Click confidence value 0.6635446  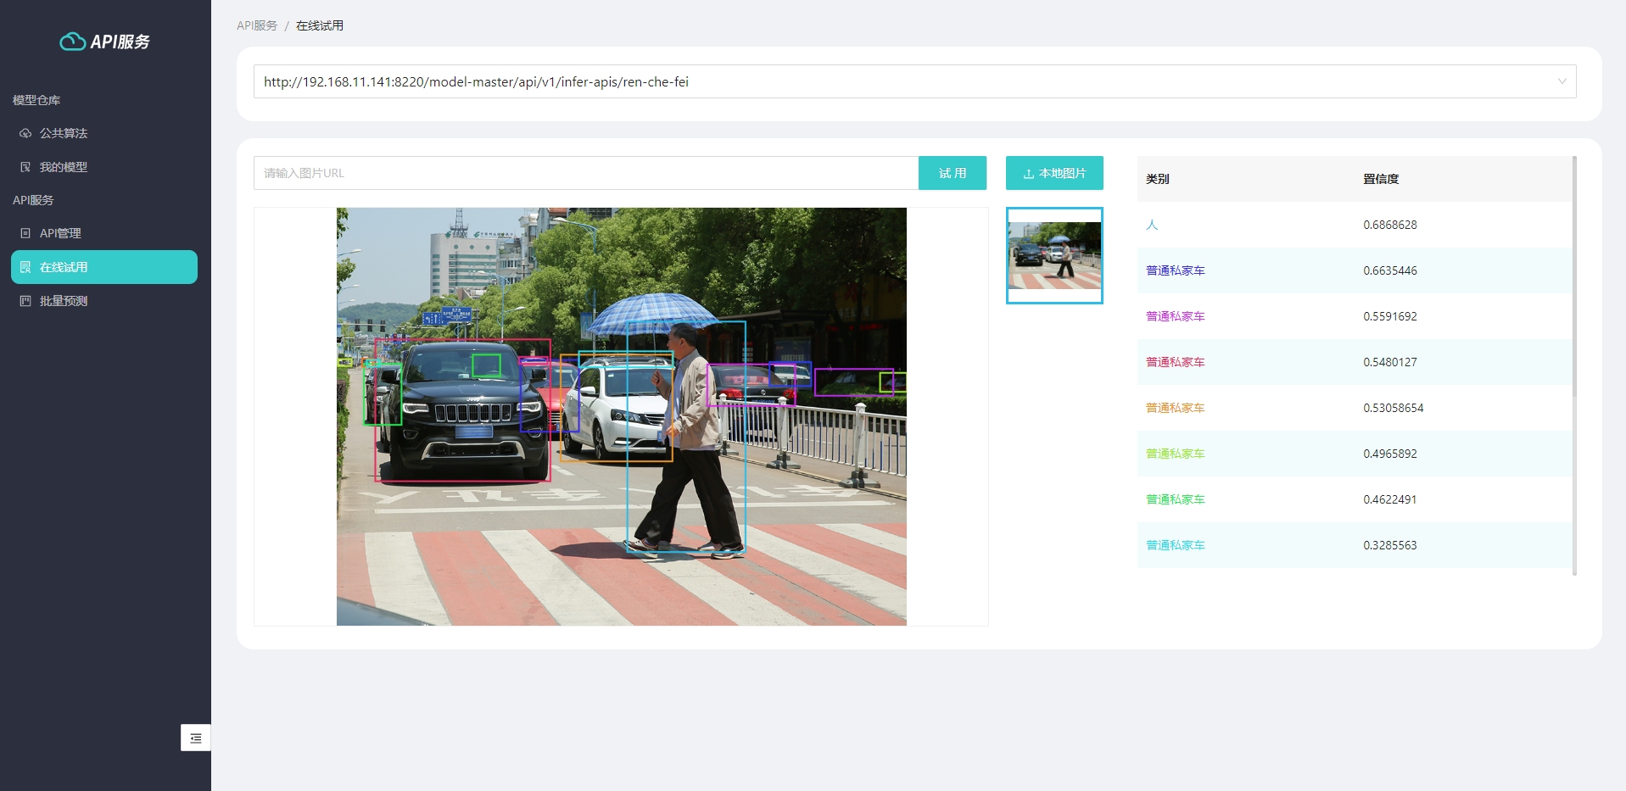(x=1390, y=270)
